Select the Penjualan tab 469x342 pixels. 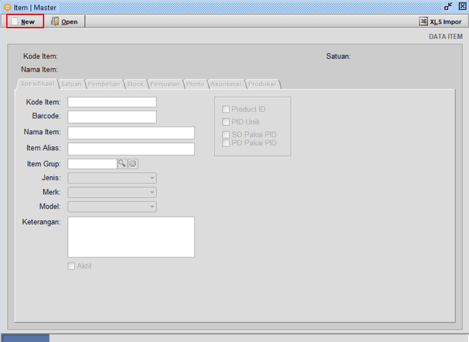click(x=165, y=84)
